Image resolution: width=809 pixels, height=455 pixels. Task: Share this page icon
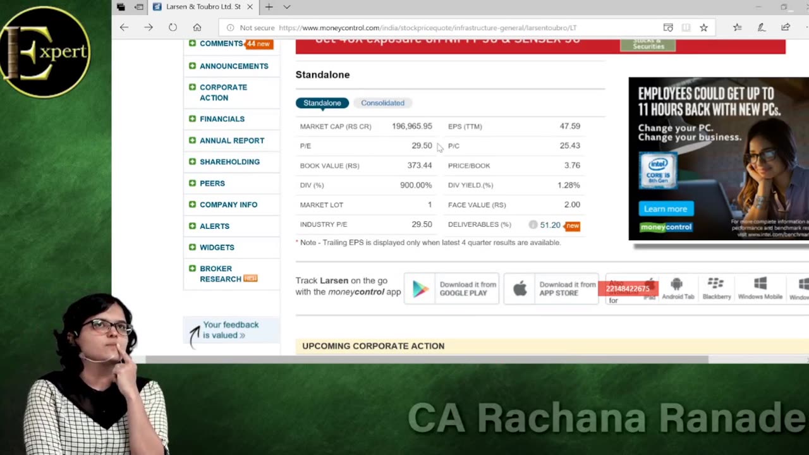(785, 28)
